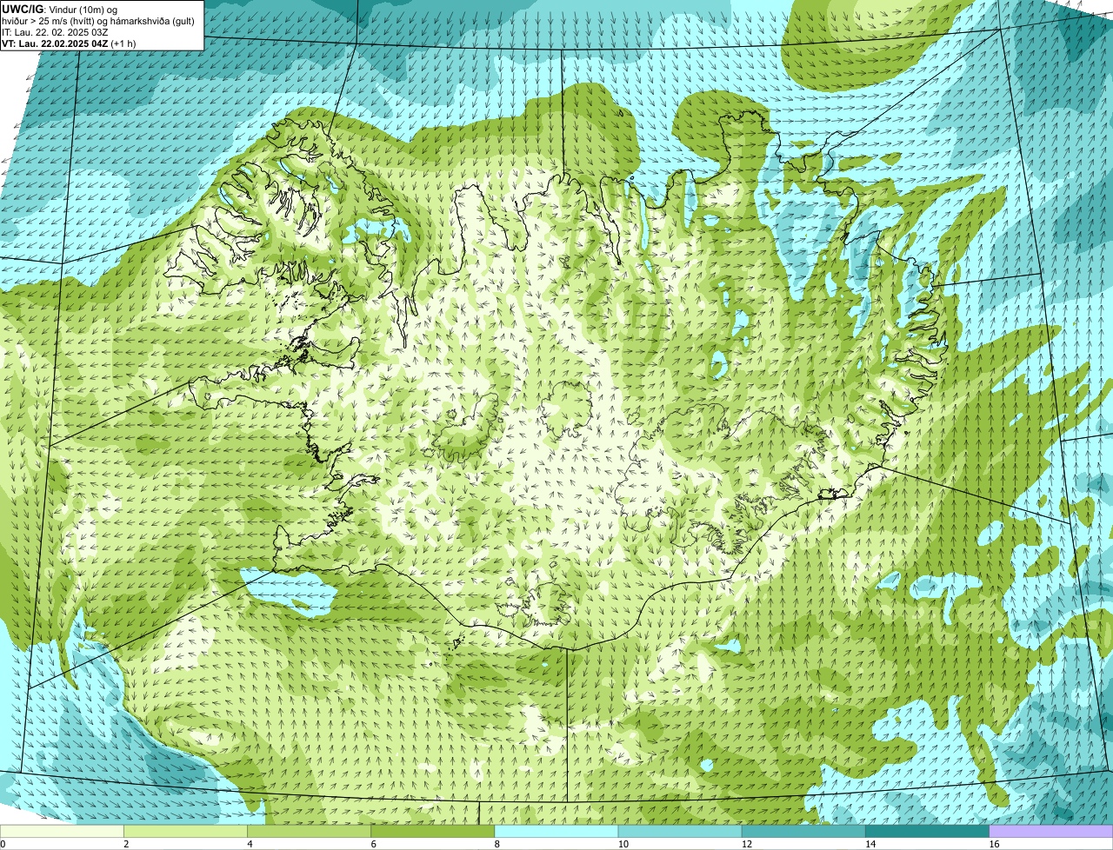Click the olive green 6–8 legend swatch

pos(432,831)
